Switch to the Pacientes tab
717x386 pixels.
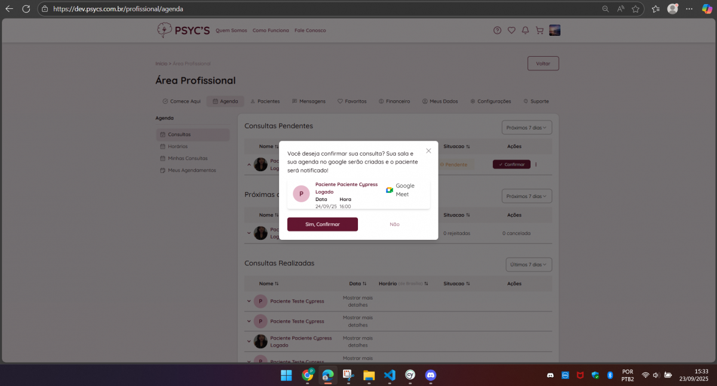coord(265,101)
